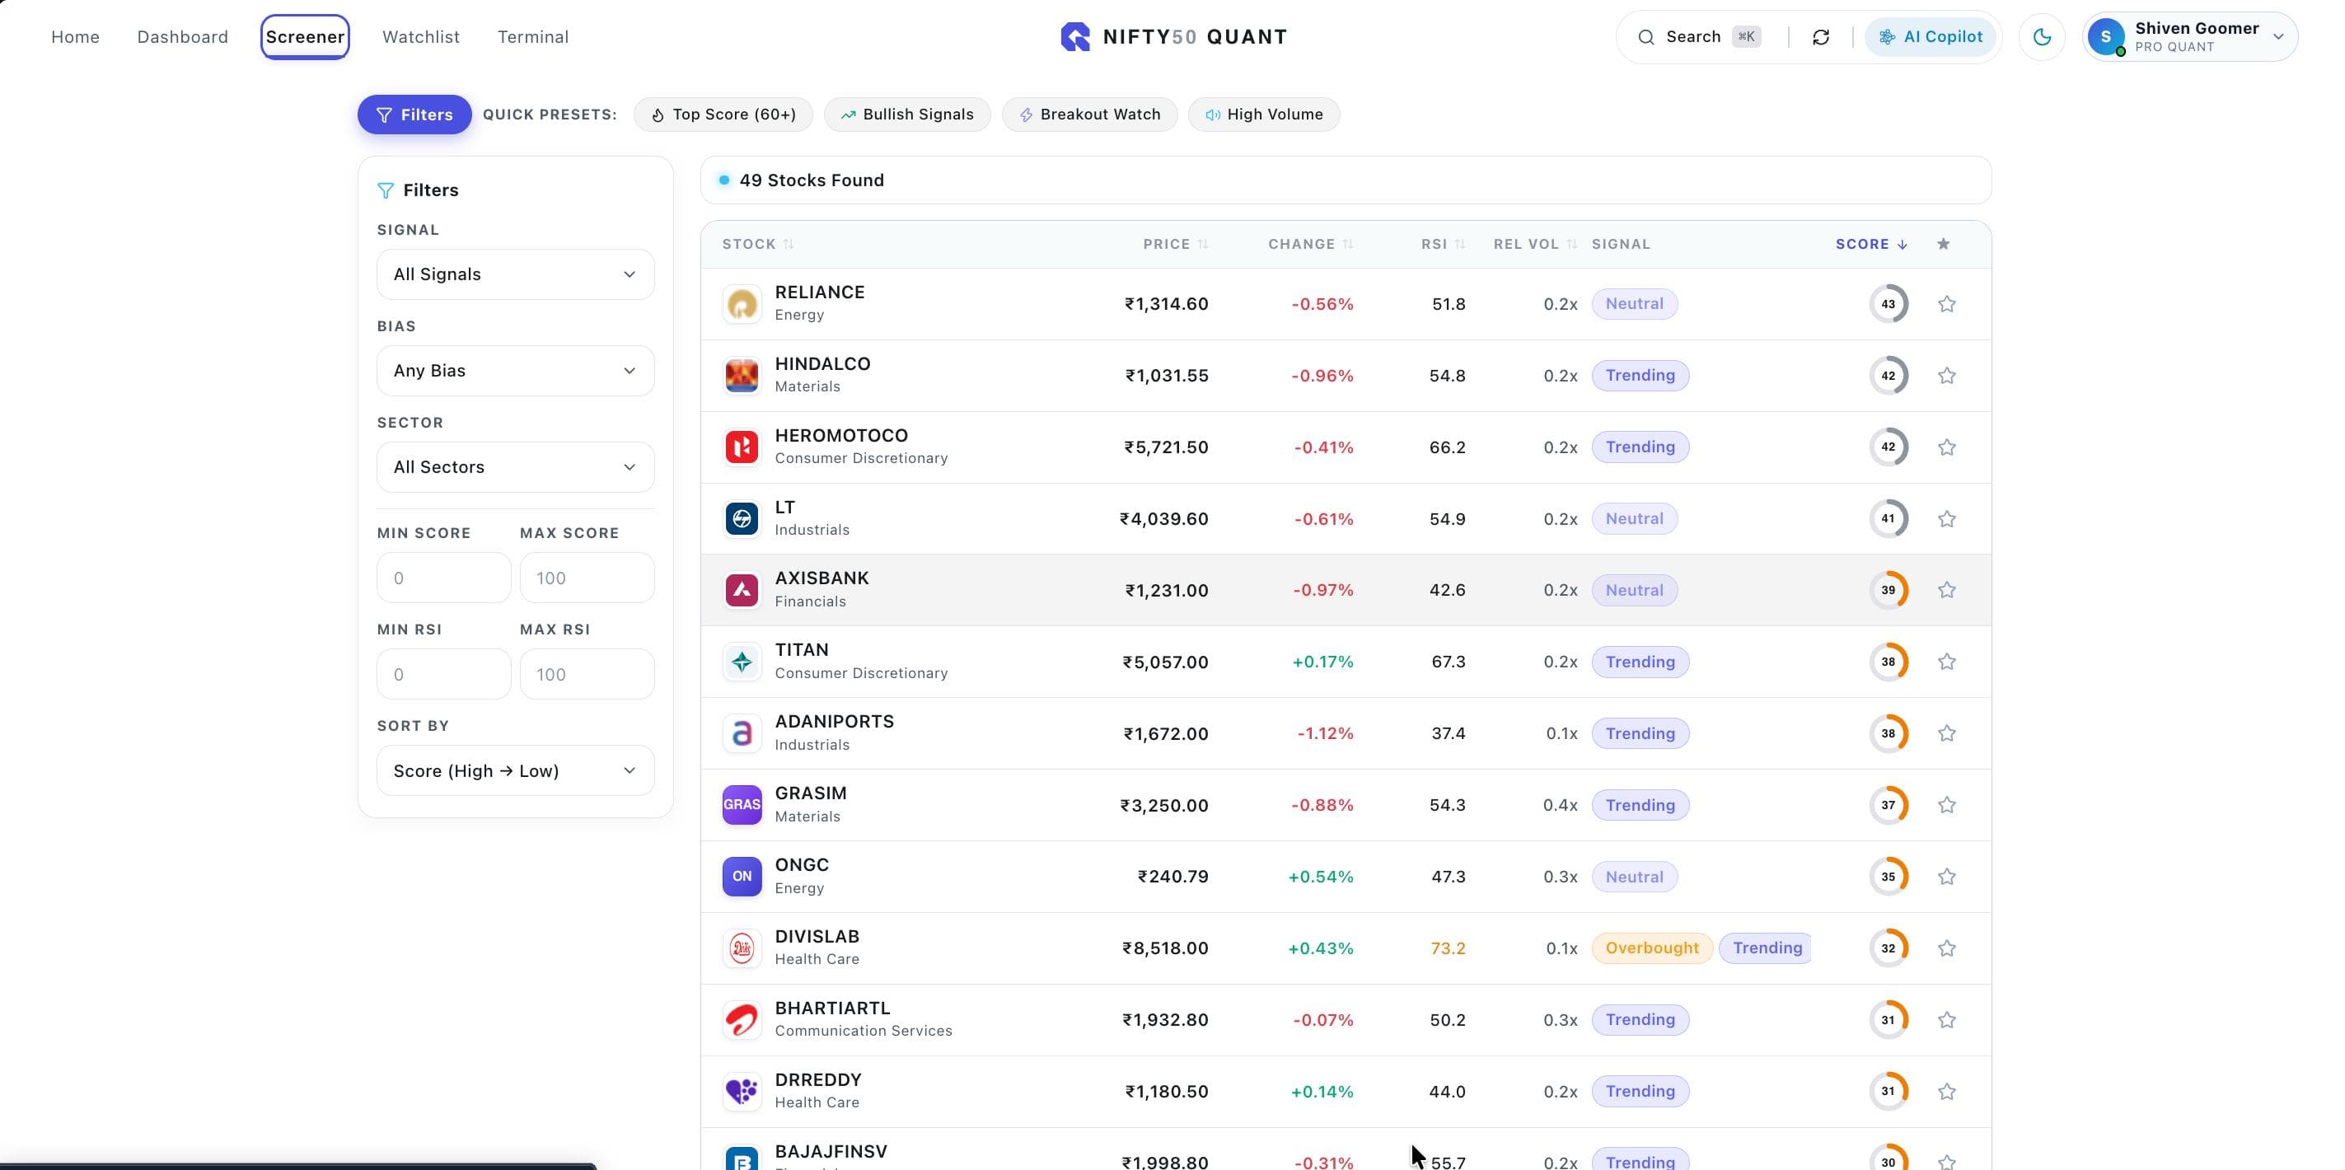Click the Max RSI input field
This screenshot has width=2345, height=1170.
click(x=587, y=675)
